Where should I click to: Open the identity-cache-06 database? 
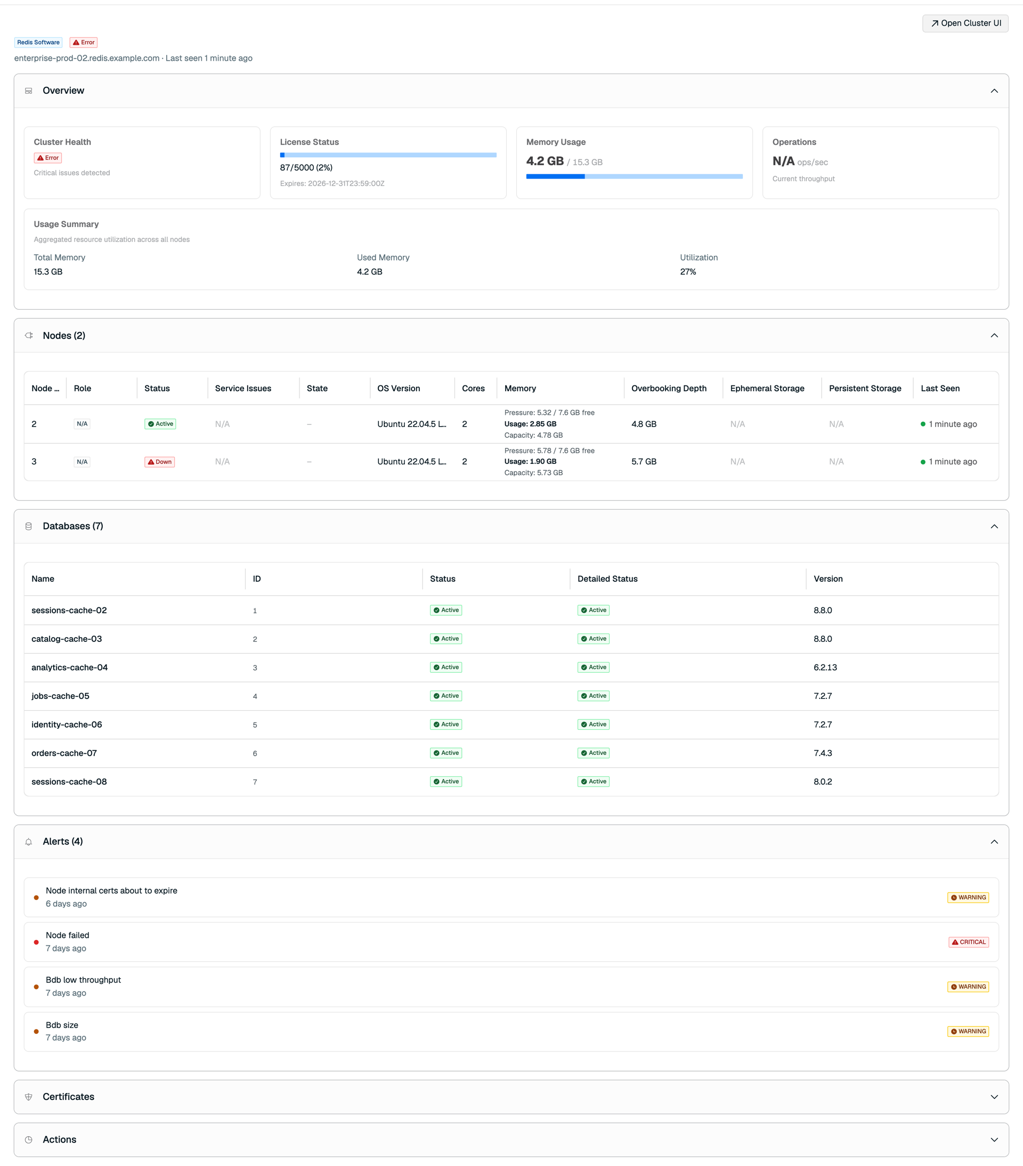(x=67, y=725)
